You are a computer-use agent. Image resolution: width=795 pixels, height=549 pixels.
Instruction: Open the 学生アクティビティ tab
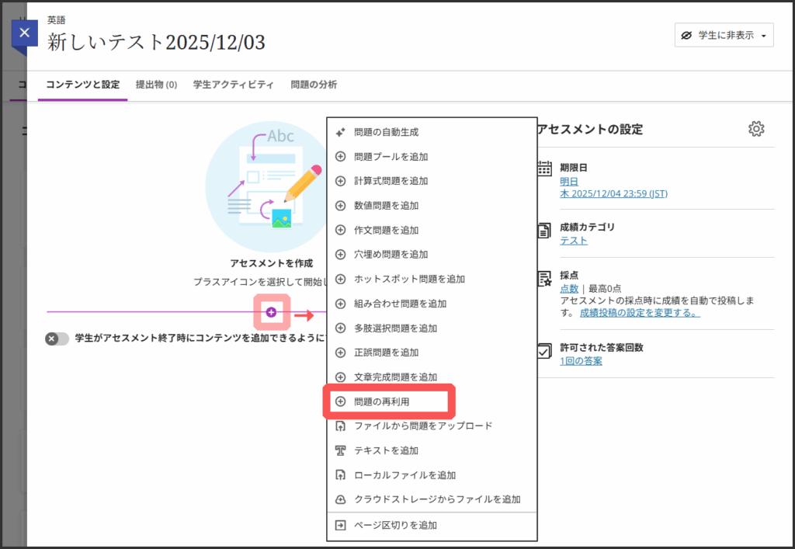pyautogui.click(x=233, y=85)
